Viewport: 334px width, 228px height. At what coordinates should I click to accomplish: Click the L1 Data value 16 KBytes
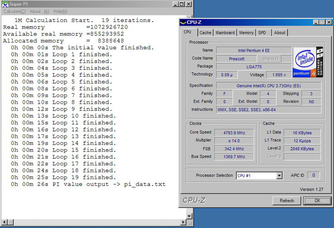click(302, 133)
